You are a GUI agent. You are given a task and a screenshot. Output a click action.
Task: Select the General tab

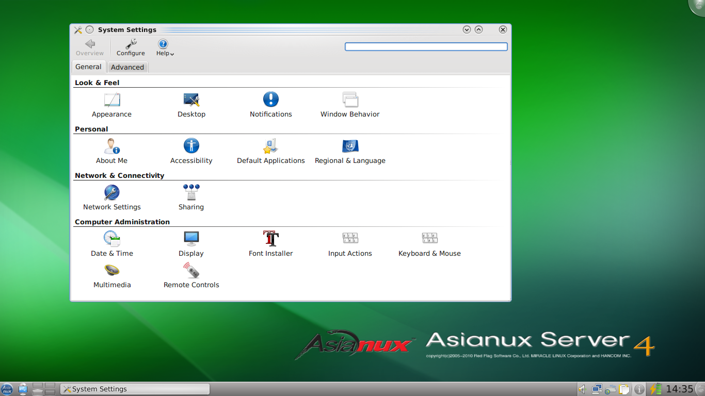(88, 67)
